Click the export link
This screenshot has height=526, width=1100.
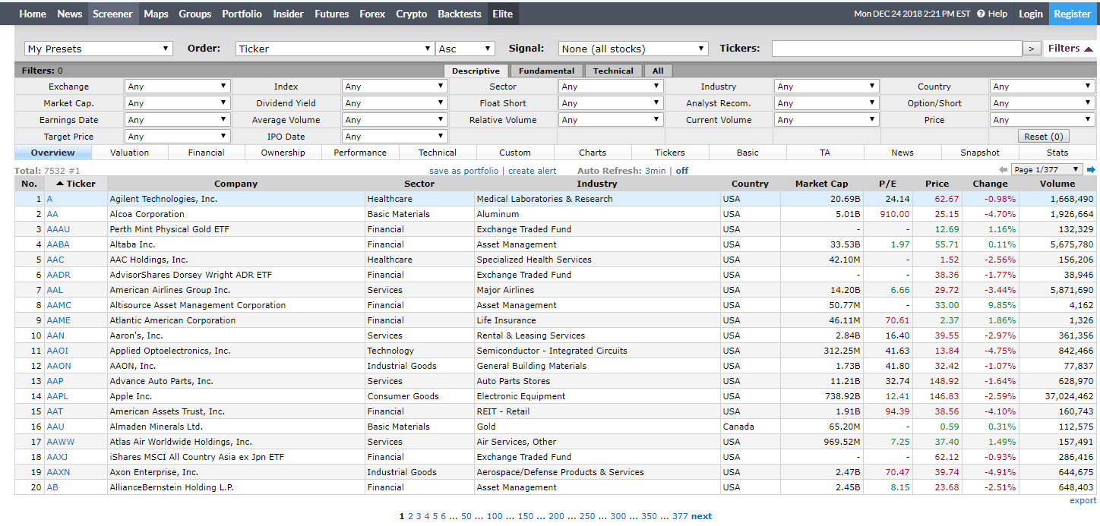[1083, 500]
